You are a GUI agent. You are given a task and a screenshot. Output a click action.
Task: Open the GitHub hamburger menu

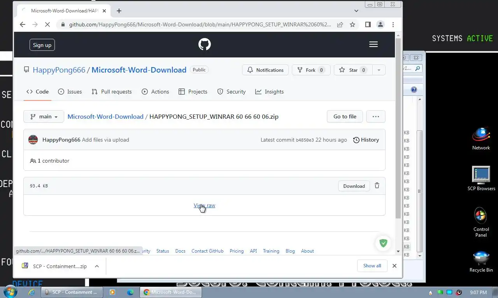click(373, 44)
